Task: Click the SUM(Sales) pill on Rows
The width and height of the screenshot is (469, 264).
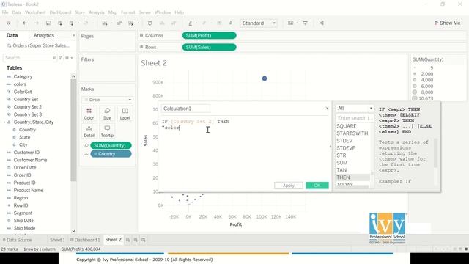Action: coord(209,47)
